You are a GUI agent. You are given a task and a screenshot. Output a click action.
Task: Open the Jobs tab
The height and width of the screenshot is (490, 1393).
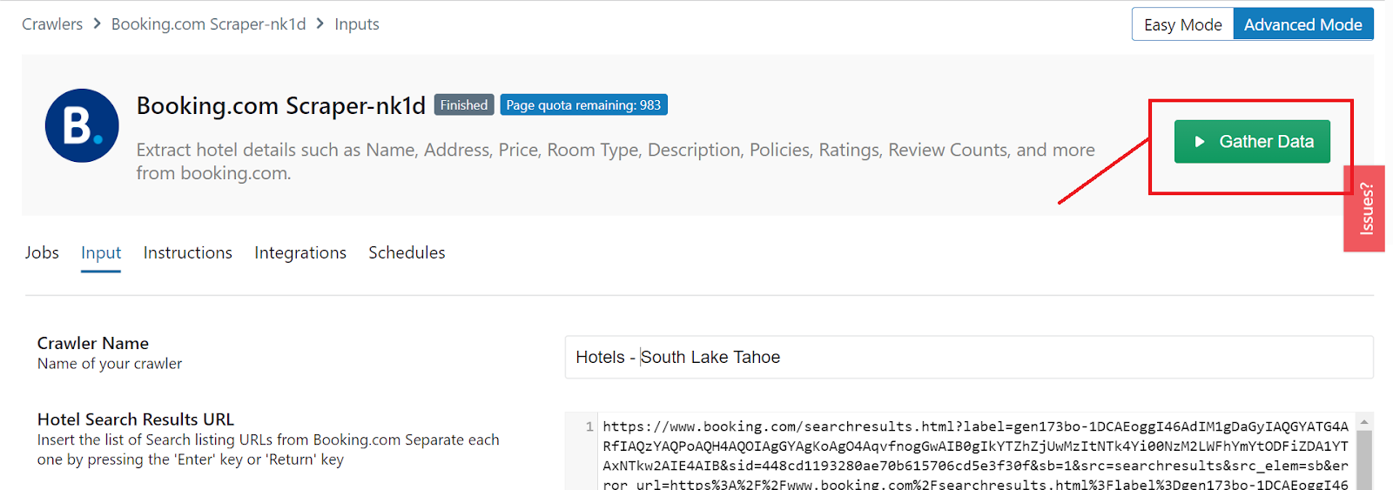point(42,252)
